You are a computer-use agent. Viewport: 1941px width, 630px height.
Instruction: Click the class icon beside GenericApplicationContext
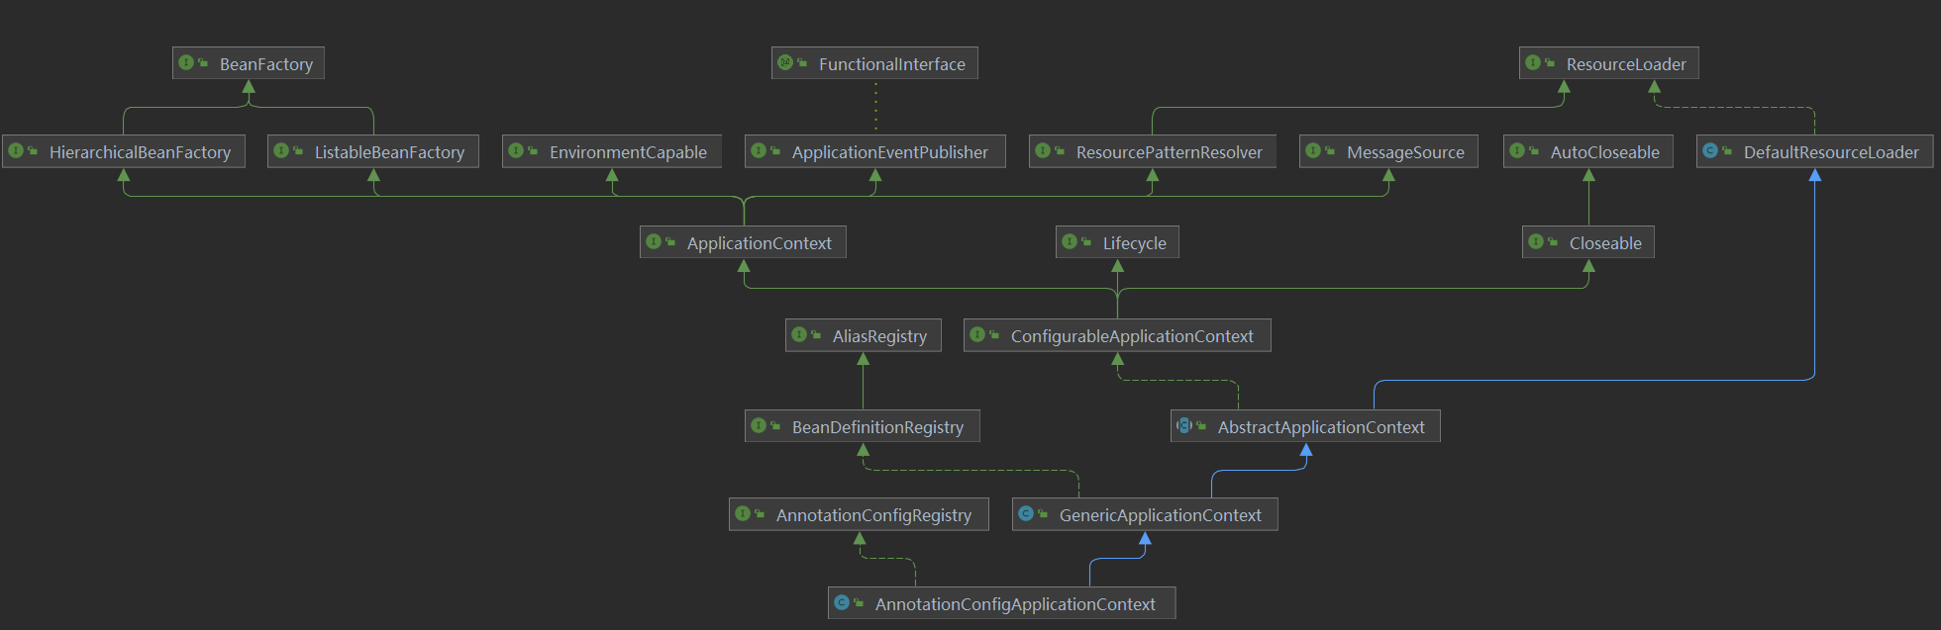tap(1026, 514)
